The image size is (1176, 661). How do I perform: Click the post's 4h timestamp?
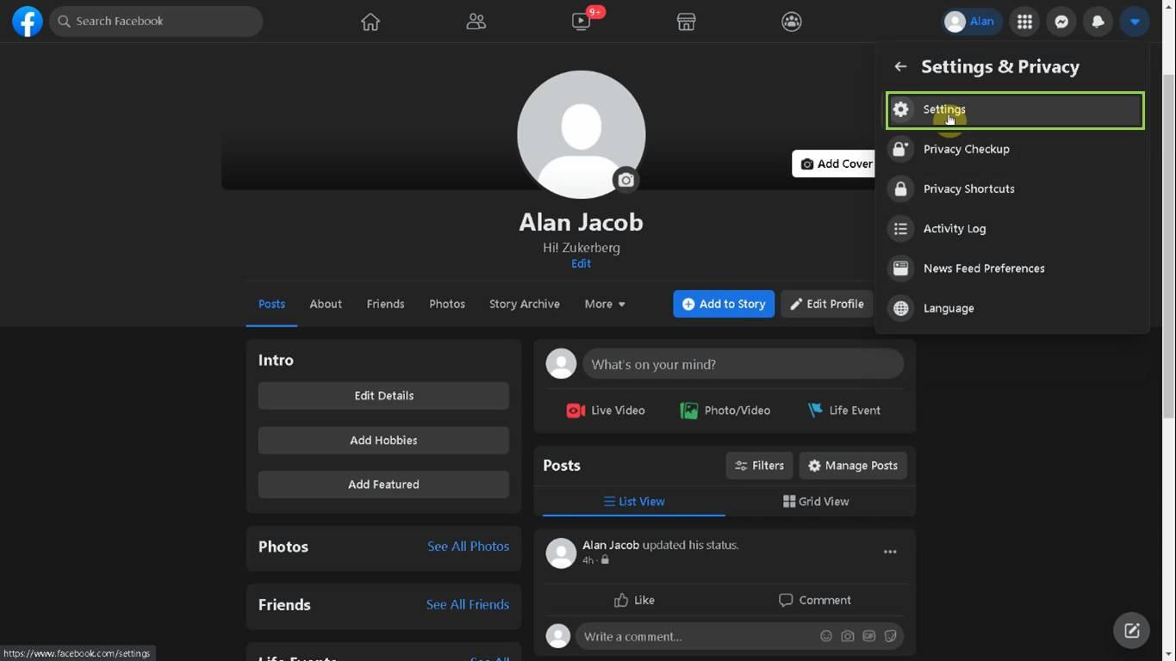coord(588,560)
